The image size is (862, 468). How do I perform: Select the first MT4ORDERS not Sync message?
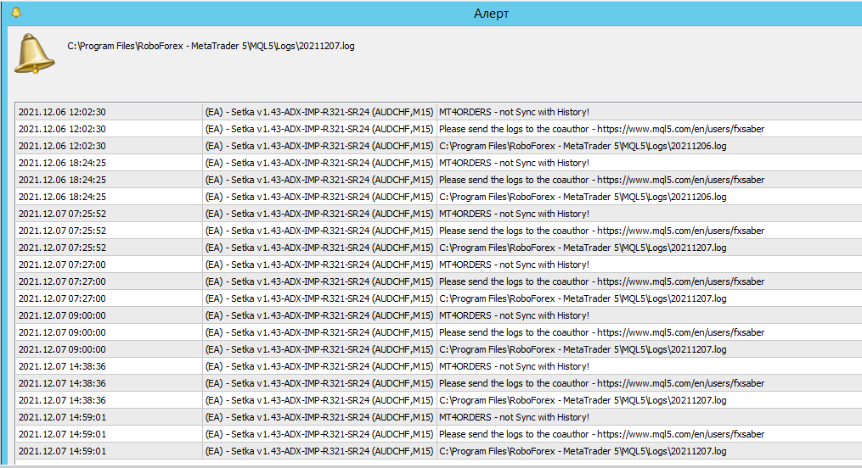point(514,112)
